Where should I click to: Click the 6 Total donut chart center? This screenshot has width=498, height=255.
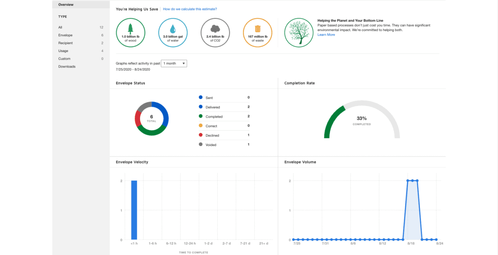pos(151,118)
